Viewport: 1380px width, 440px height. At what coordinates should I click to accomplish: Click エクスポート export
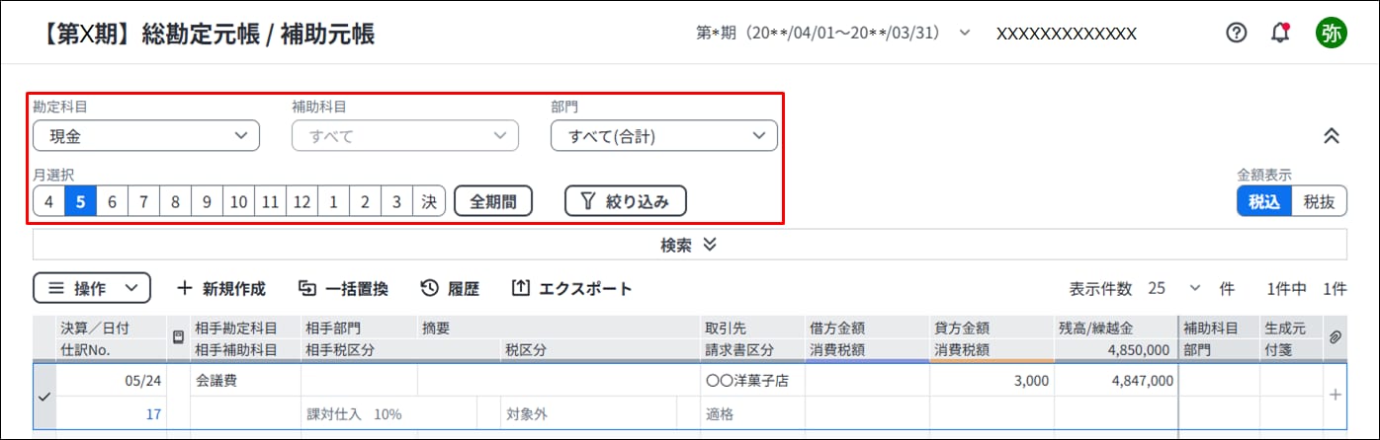pyautogui.click(x=572, y=288)
